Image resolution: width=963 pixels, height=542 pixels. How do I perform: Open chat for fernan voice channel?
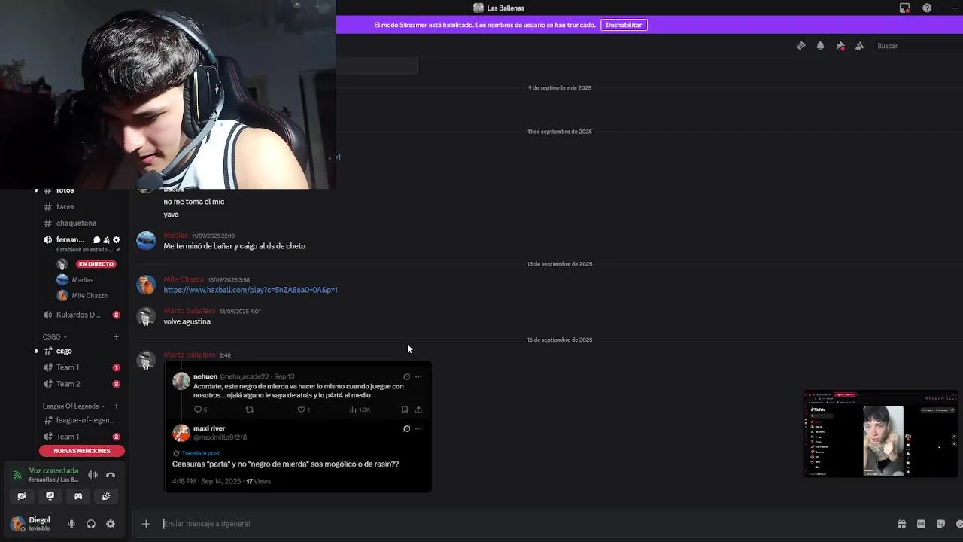(x=96, y=240)
